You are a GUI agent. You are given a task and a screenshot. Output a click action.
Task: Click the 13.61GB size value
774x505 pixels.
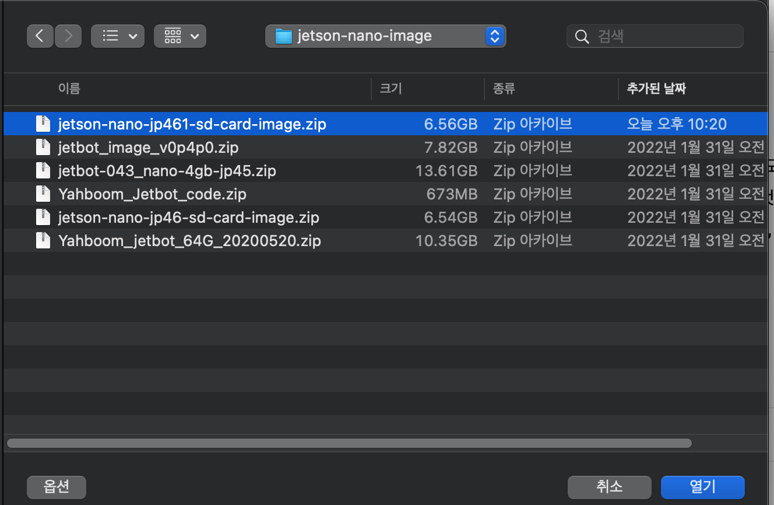pos(446,170)
